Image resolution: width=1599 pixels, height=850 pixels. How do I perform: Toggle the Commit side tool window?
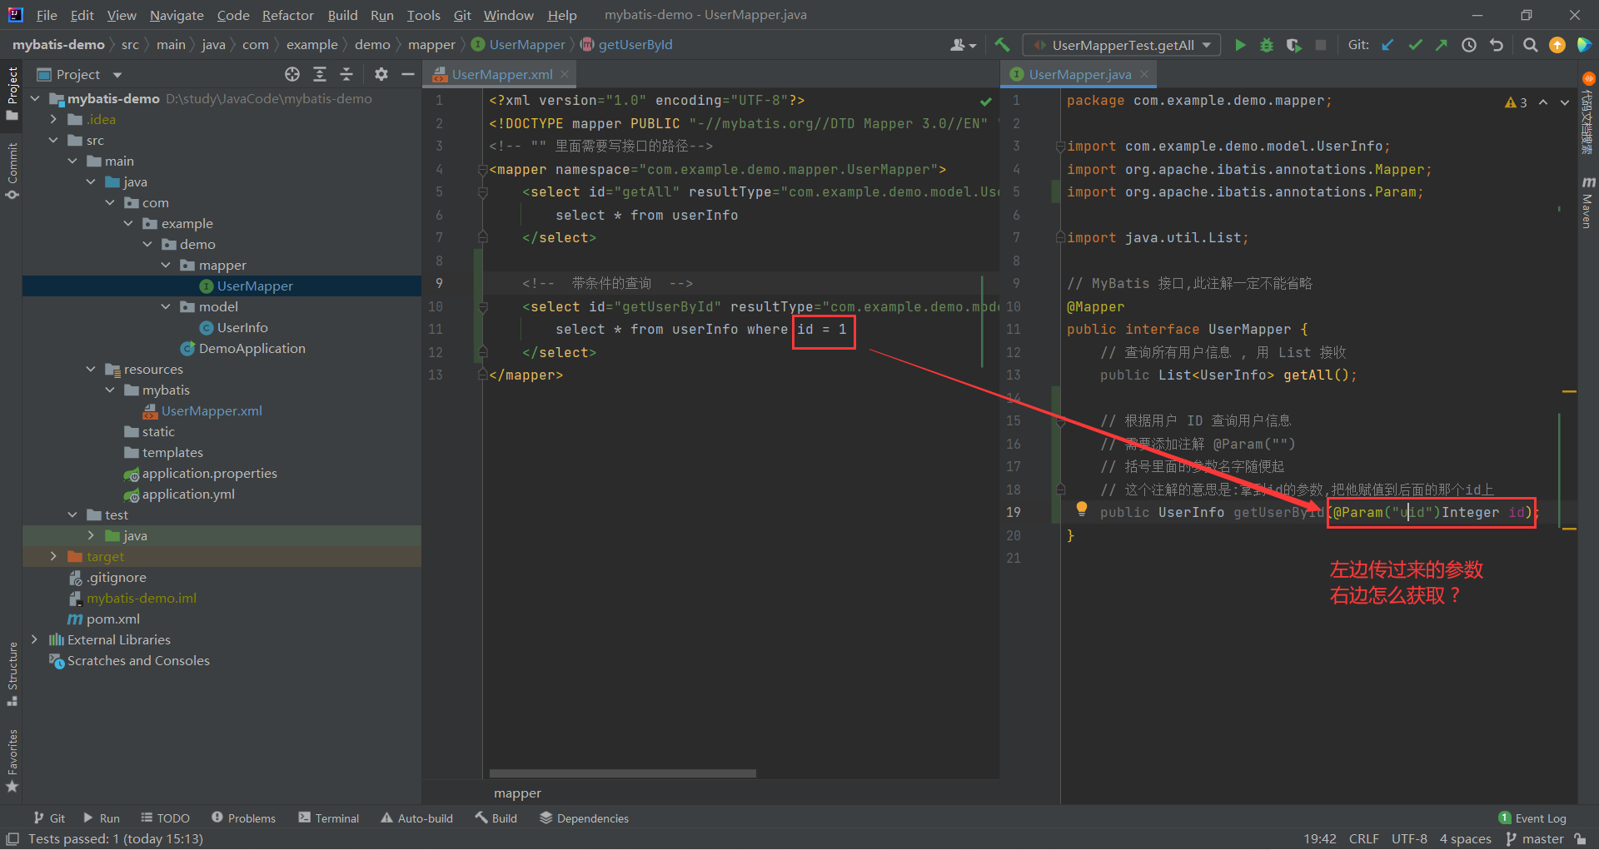[x=12, y=171]
